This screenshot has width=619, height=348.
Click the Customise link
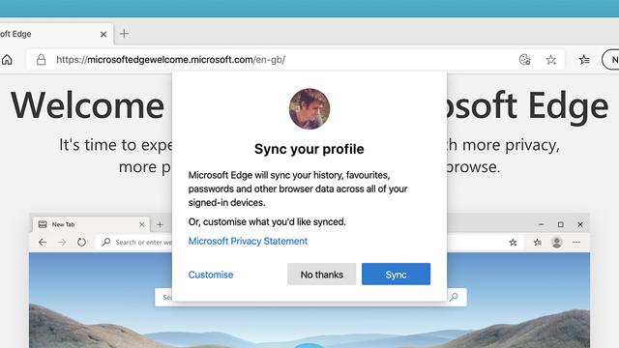click(211, 275)
